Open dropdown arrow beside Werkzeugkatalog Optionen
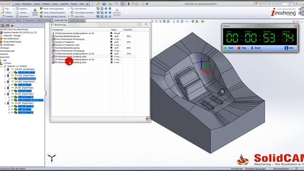304x171 pixels. pos(68,17)
